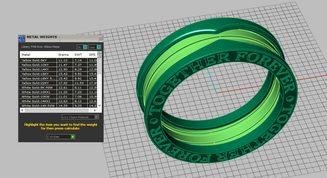Toggle the GV library switch
Image resolution: width=327 pixels, height=178 pixels.
point(85,47)
